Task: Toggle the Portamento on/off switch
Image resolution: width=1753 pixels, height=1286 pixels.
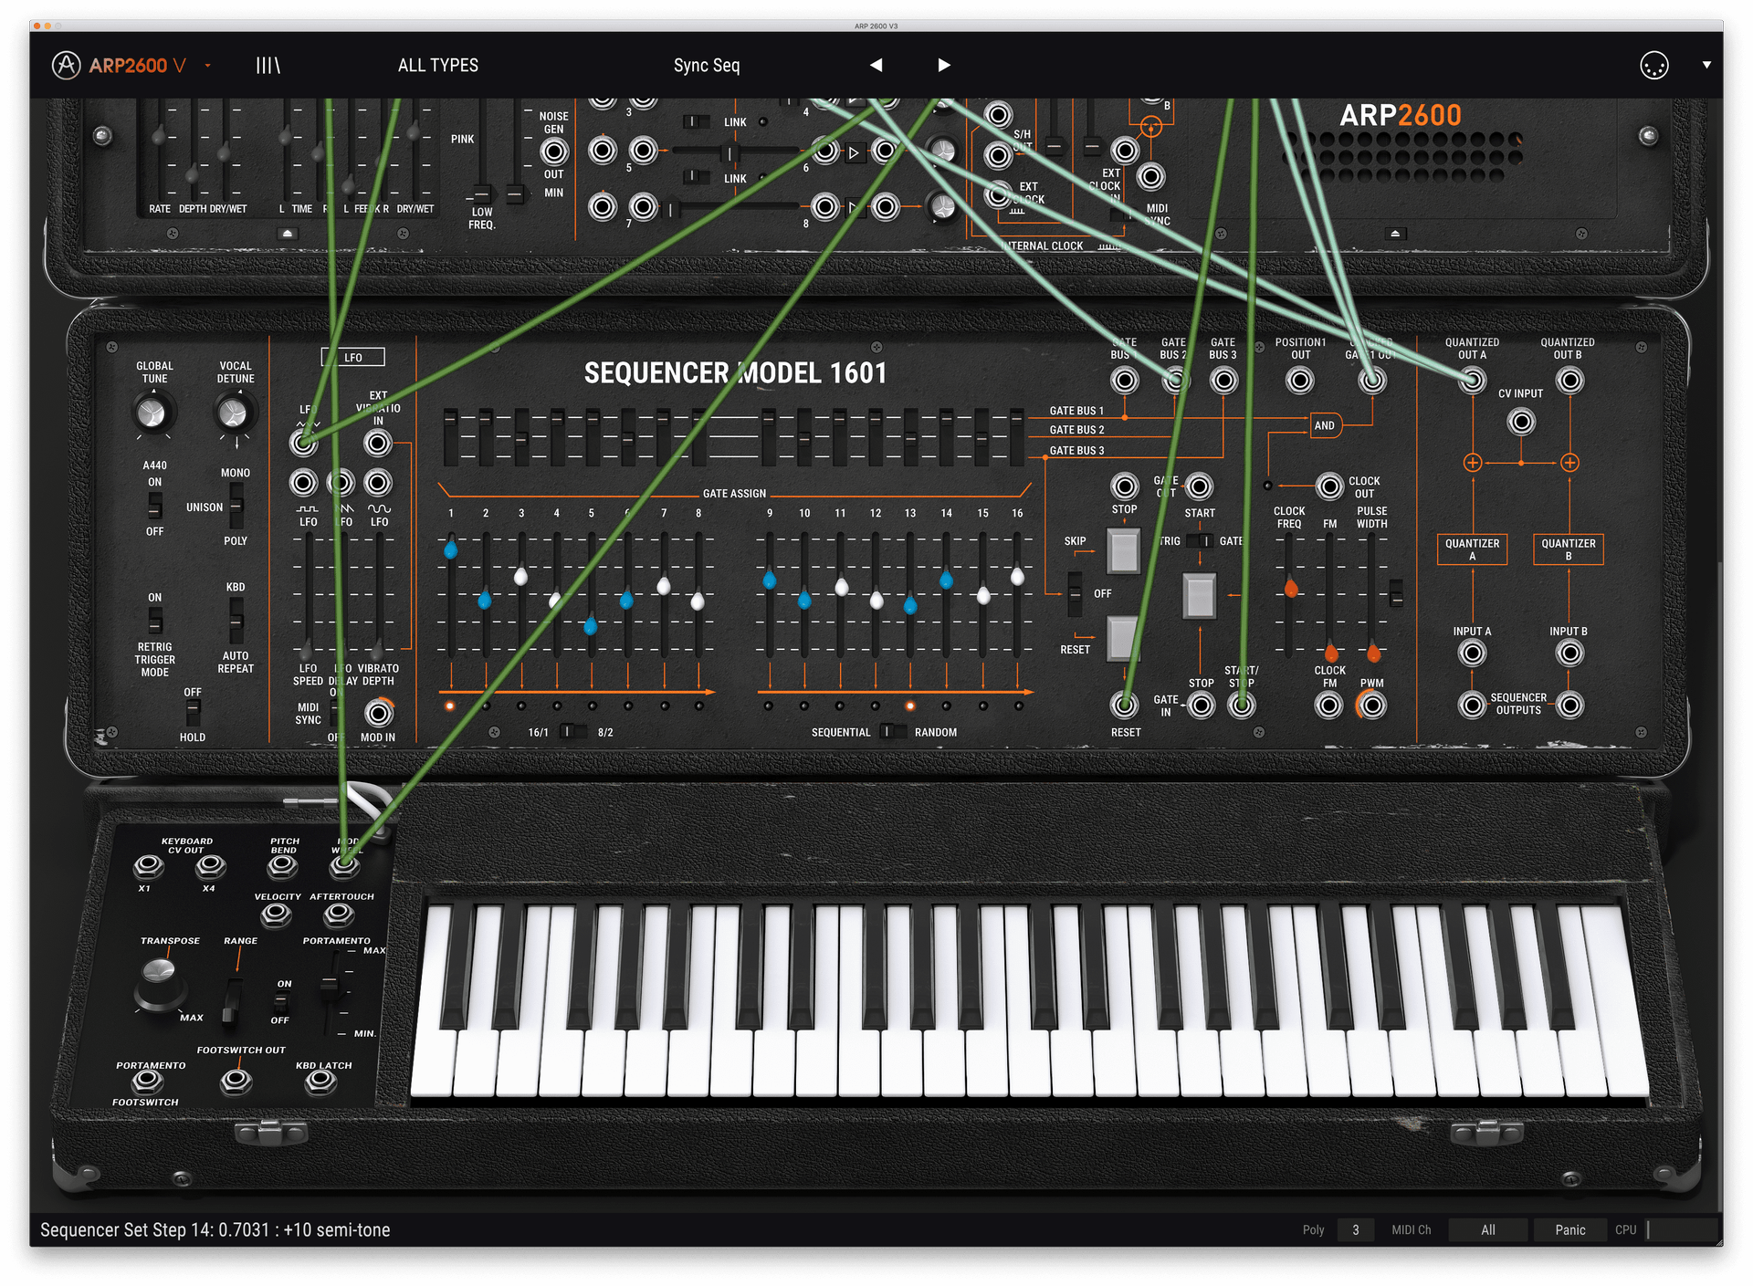Action: (x=281, y=1002)
